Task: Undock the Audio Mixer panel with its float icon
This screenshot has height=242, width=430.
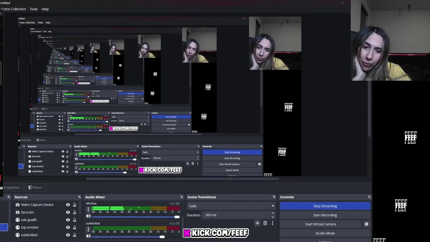Action: tap(181, 197)
